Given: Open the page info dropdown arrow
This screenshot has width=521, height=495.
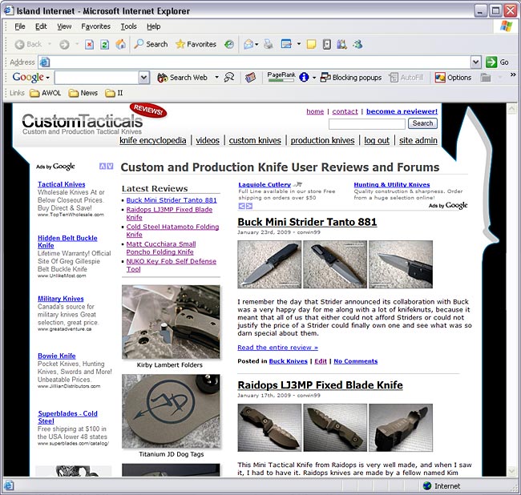Looking at the screenshot, I should pyautogui.click(x=314, y=78).
